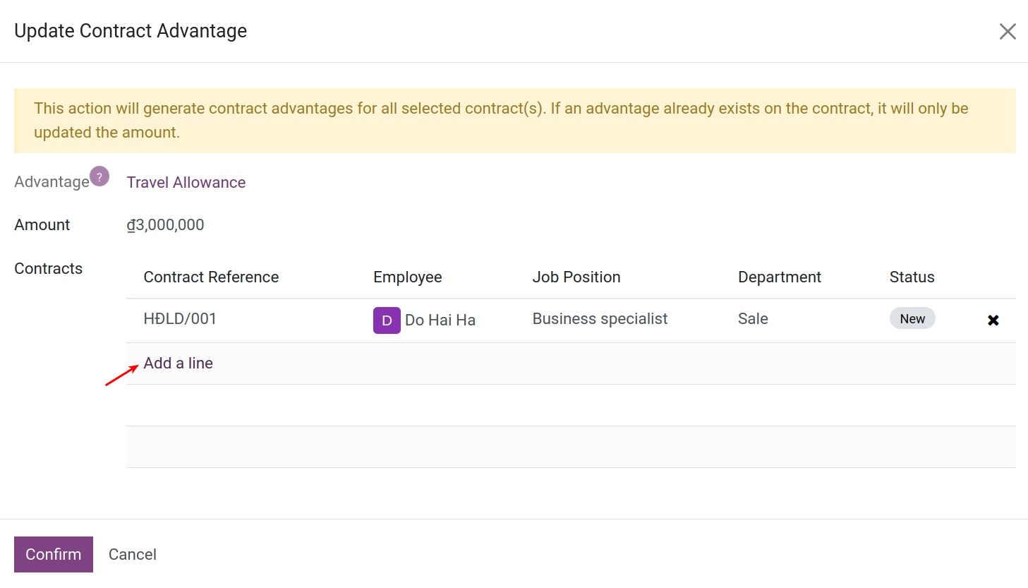1028x588 pixels.
Task: Select the Business specialist job cell
Action: [599, 318]
